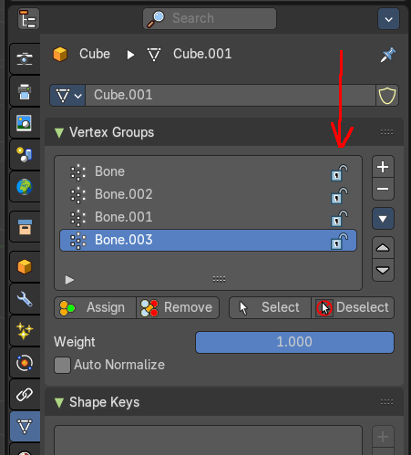This screenshot has height=455, width=411.
Task: Collapse the Vertex Groups panel
Action: pyautogui.click(x=59, y=133)
